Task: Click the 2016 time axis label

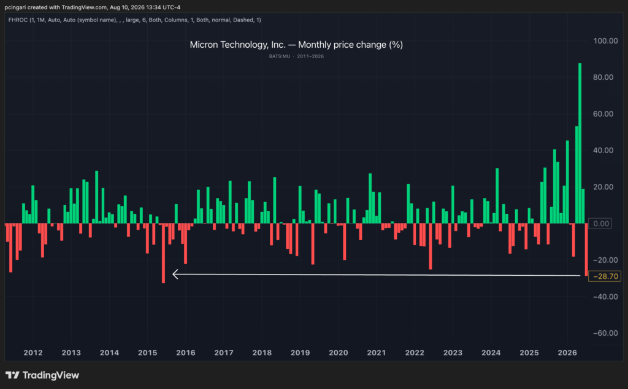Action: [x=185, y=353]
